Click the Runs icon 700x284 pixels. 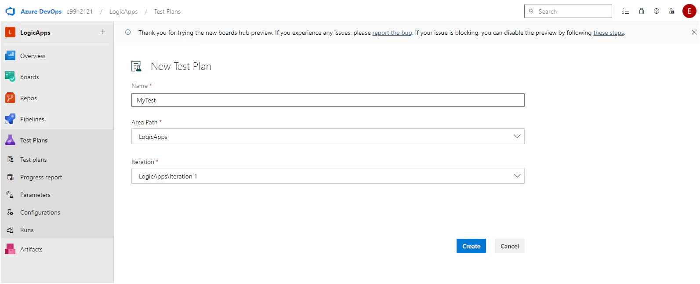(10, 230)
